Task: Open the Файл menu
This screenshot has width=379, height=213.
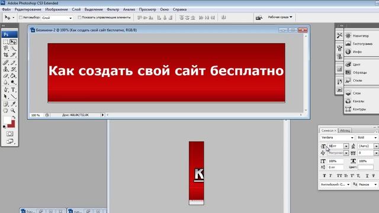Action: (x=7, y=9)
